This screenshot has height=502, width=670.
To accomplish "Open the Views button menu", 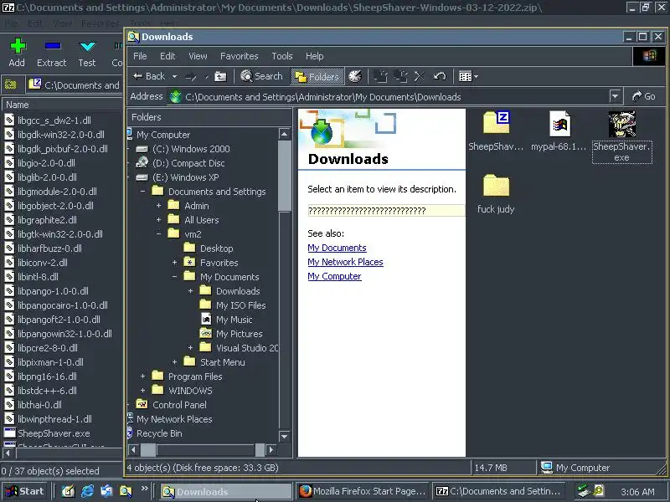I will (x=468, y=76).
